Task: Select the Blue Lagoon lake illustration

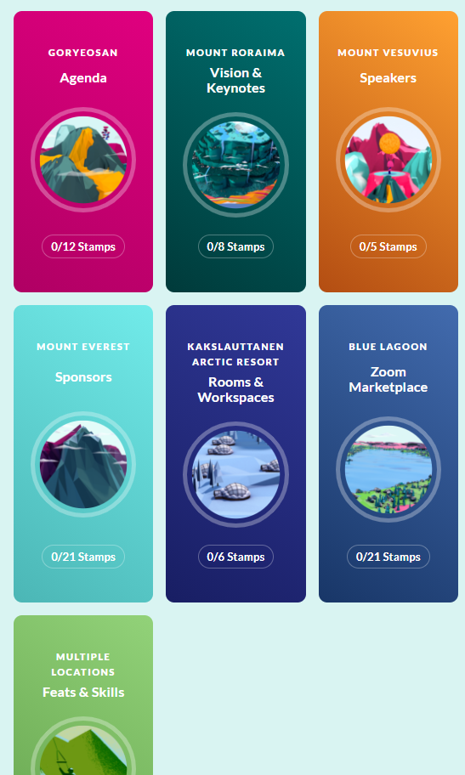Action: 388,469
